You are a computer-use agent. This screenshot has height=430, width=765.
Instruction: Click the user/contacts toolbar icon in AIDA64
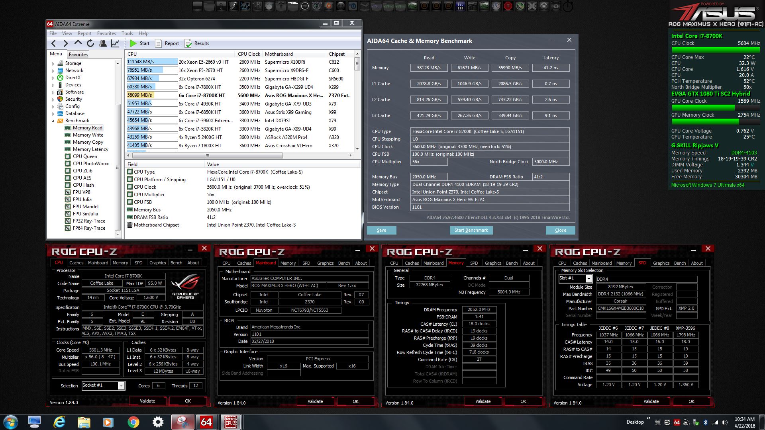[103, 43]
